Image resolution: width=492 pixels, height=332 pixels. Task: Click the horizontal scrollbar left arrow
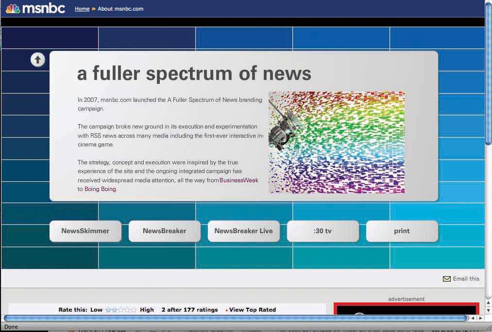coord(473,318)
